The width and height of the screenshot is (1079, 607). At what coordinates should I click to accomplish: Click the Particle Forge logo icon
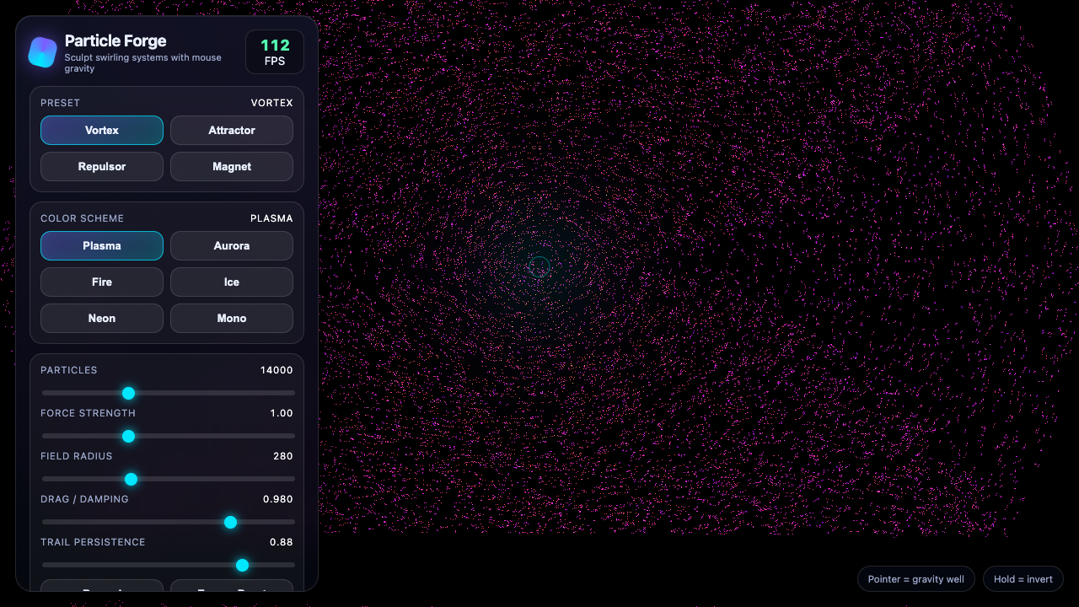[x=42, y=51]
